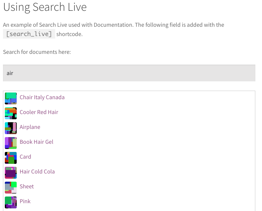Click the Using Search Live heading

click(45, 7)
